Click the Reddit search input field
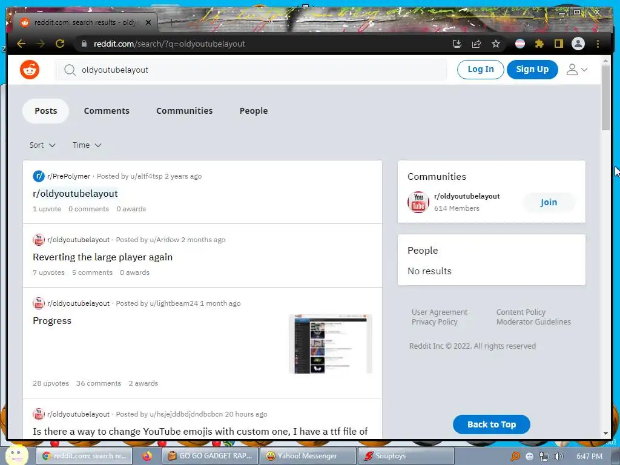The width and height of the screenshot is (620, 465). (x=251, y=70)
